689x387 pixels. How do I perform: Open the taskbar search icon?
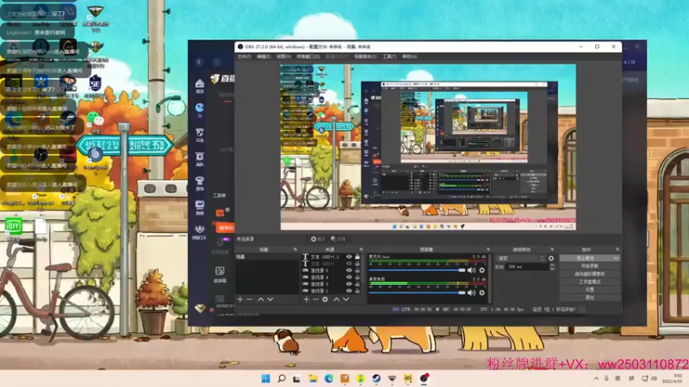coord(282,378)
